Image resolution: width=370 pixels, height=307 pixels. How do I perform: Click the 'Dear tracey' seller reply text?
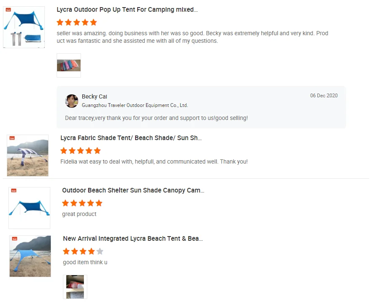(x=156, y=118)
